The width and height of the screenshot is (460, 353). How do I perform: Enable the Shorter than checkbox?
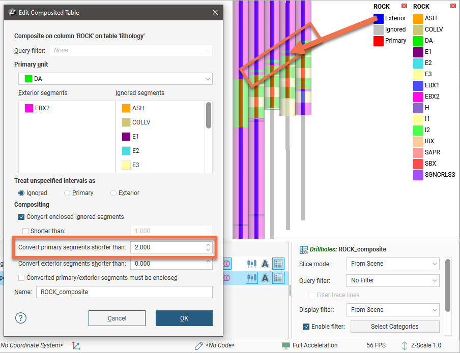pos(25,231)
